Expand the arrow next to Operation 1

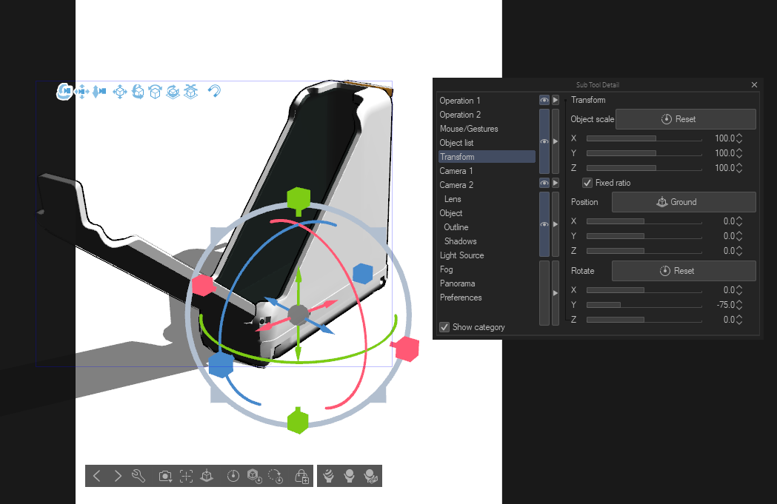click(555, 100)
